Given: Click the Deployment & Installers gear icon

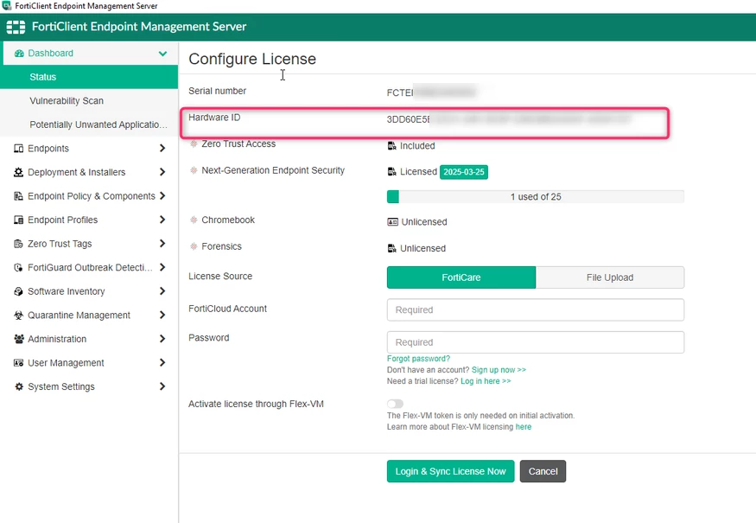Looking at the screenshot, I should pyautogui.click(x=18, y=172).
